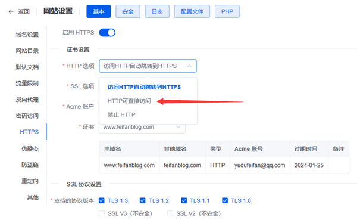This screenshot has height=220, width=357.
Task: Expand the certificate dropdown chevron
Action: tap(178, 127)
